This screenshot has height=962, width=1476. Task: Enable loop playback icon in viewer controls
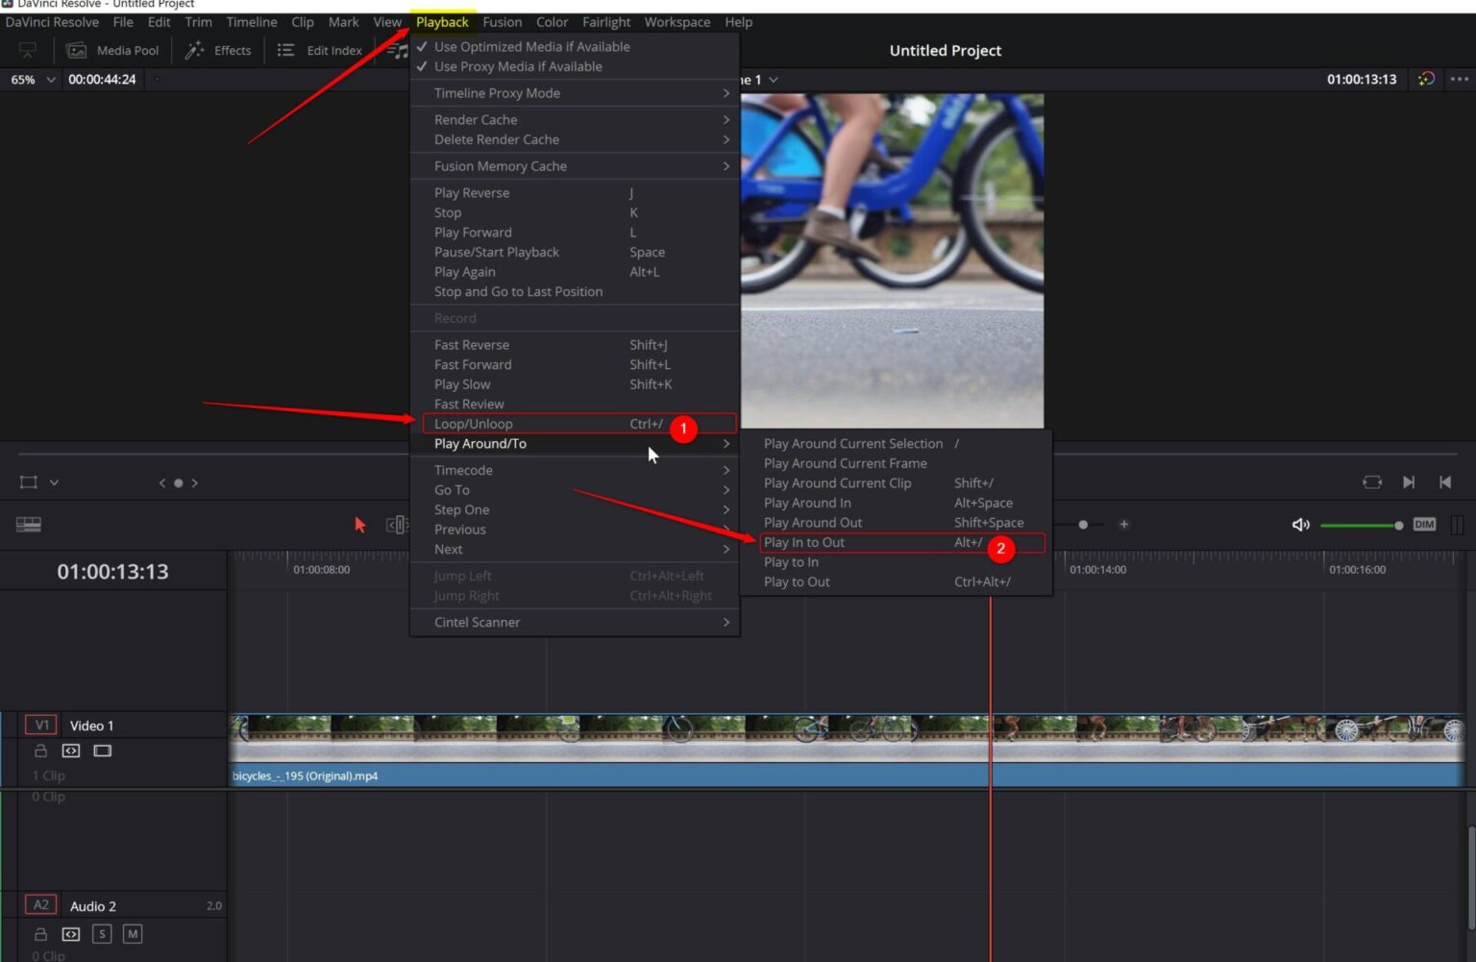[x=1371, y=481]
